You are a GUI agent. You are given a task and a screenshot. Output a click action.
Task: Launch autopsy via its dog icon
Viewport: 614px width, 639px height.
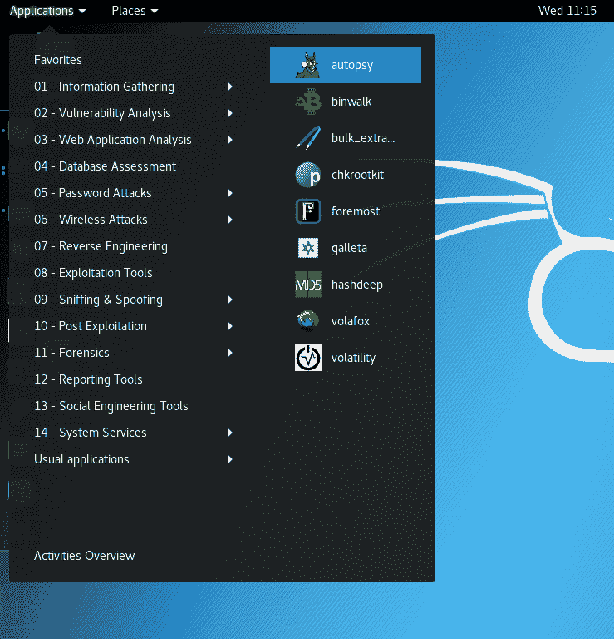coord(308,65)
